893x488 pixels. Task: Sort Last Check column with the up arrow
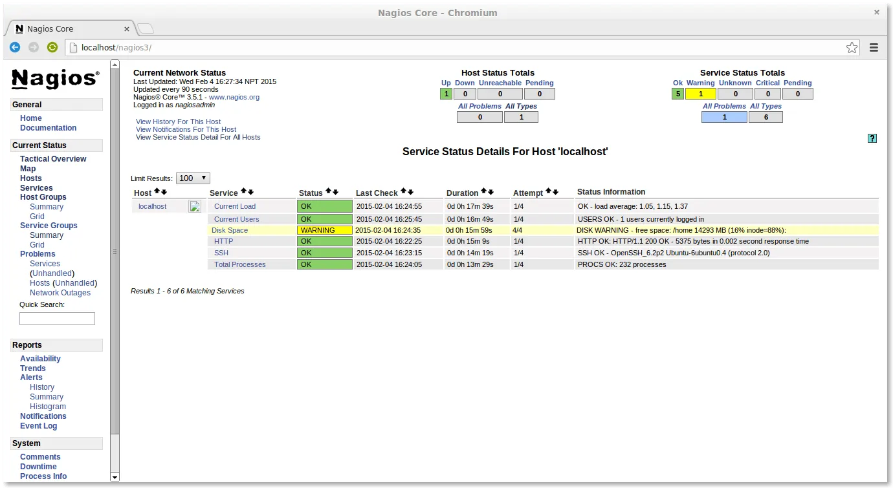coord(403,191)
